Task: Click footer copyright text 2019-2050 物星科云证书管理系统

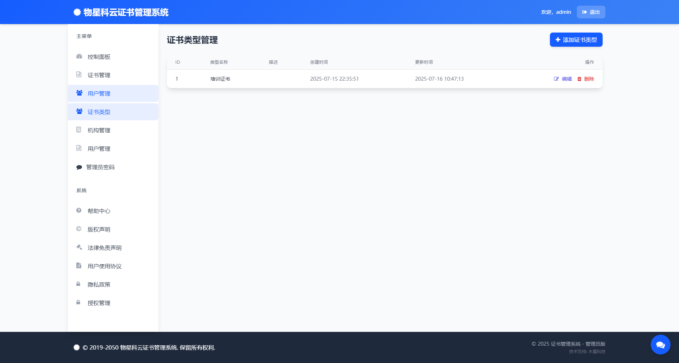Action: pos(149,347)
